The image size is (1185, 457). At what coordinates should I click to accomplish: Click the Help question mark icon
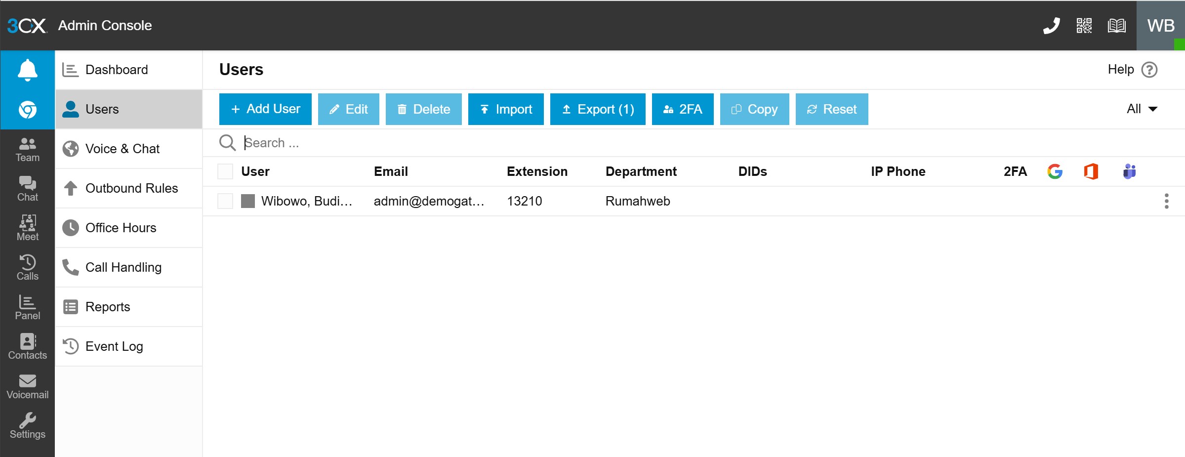1149,70
